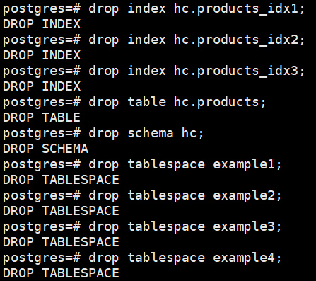The height and width of the screenshot is (281, 316).
Task: Click the 'example3;' tablespace name
Action: tap(247, 227)
